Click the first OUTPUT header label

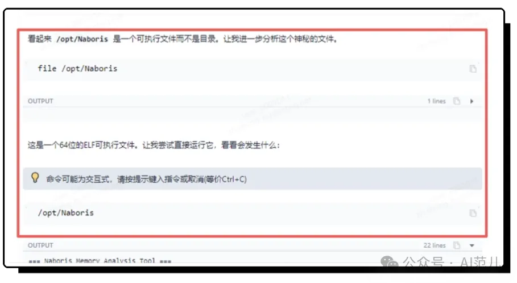[40, 101]
